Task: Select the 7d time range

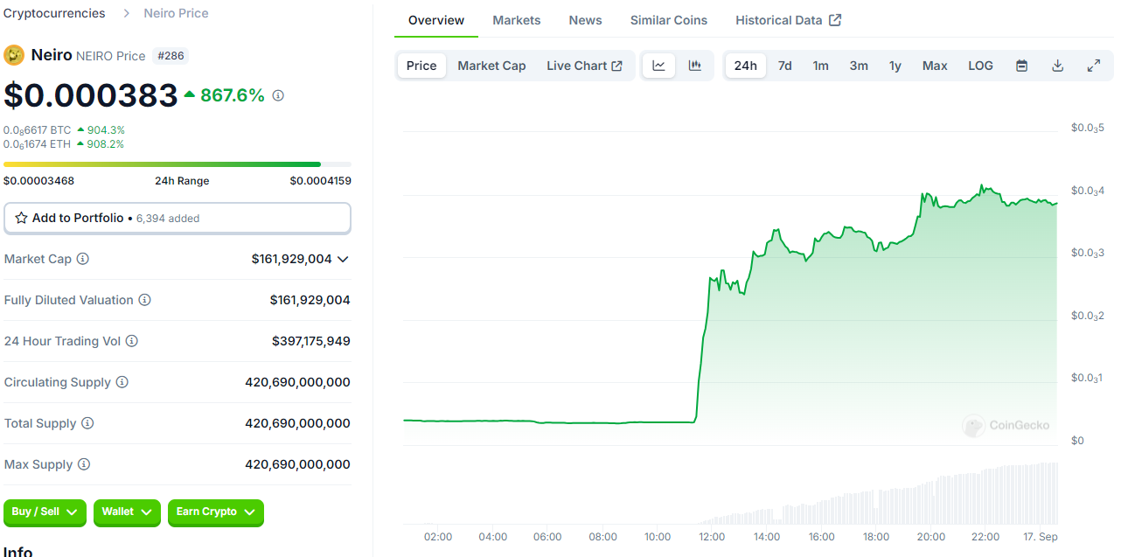Action: coord(785,66)
